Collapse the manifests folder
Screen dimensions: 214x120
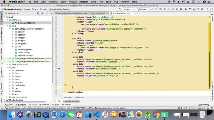[x=7, y=20]
